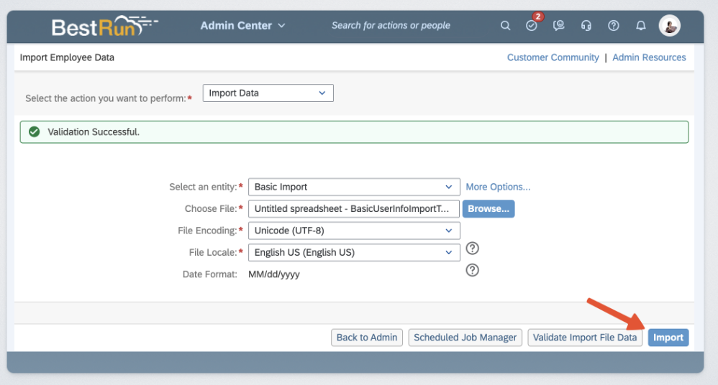The image size is (718, 385).
Task: Expand the Import Data action dropdown
Action: coord(268,93)
